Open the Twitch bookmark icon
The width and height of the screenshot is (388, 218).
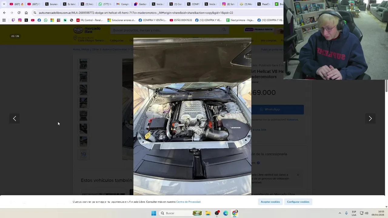[x=13, y=20]
